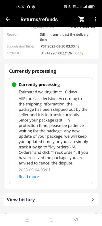Tap the NFC icon in status bar
Screen dimensions: 102x226
coord(65,7)
